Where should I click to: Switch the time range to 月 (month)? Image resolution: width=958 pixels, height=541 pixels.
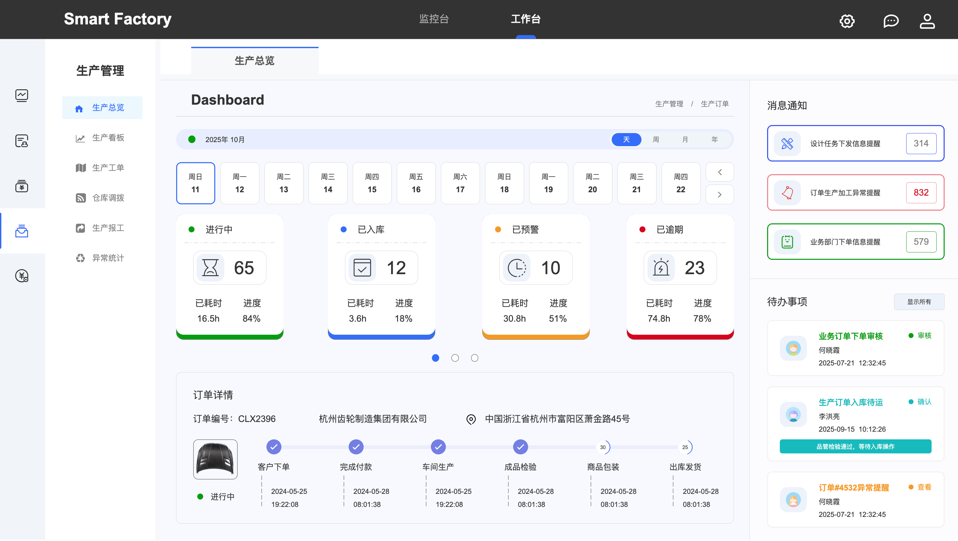685,139
